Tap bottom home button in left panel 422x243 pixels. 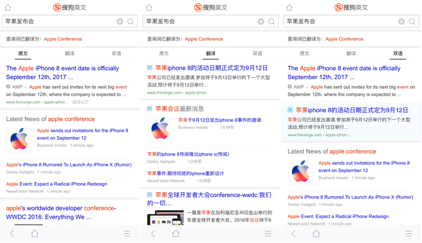[x=35, y=234]
